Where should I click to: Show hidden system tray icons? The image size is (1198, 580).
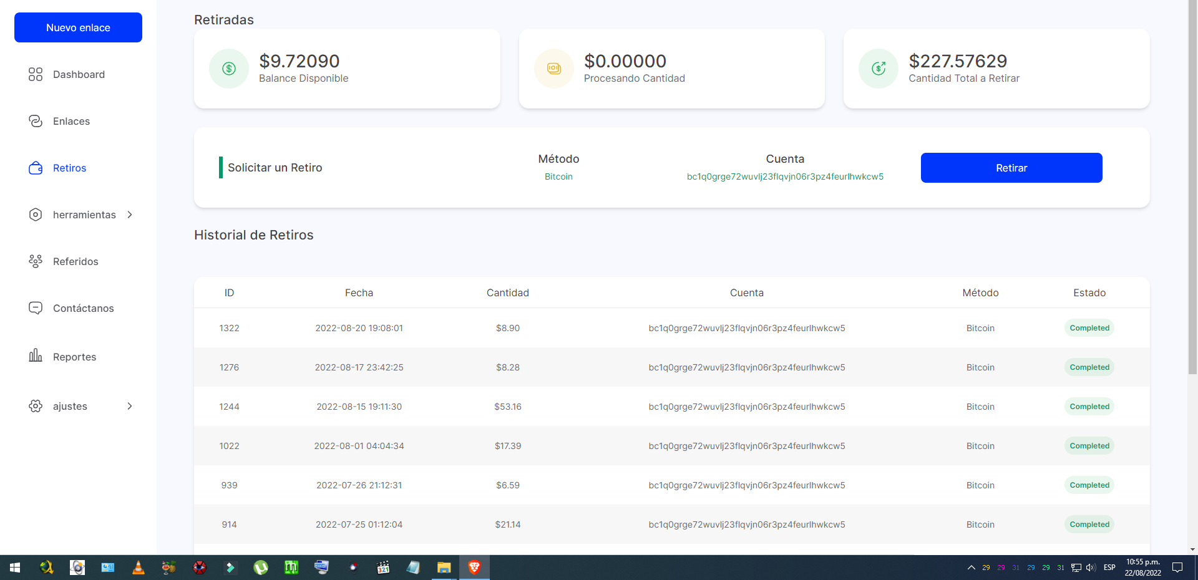coord(971,568)
